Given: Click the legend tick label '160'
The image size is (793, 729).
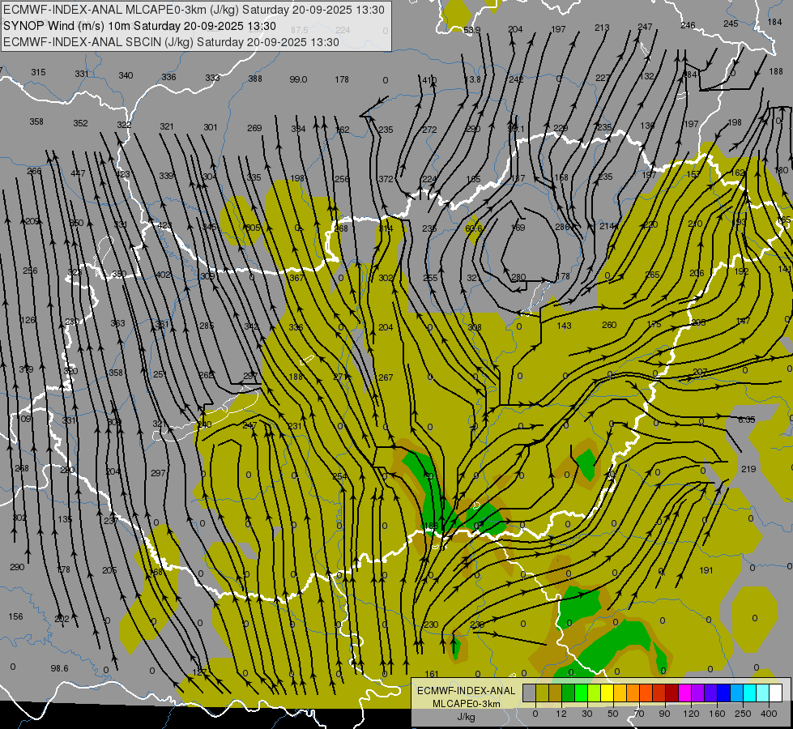Looking at the screenshot, I should [717, 714].
